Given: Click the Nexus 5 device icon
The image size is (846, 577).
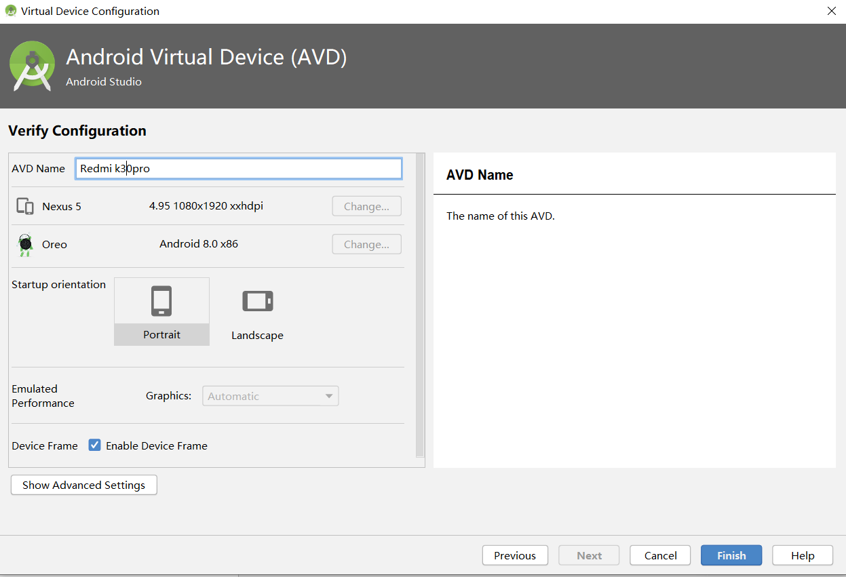Looking at the screenshot, I should pyautogui.click(x=25, y=207).
